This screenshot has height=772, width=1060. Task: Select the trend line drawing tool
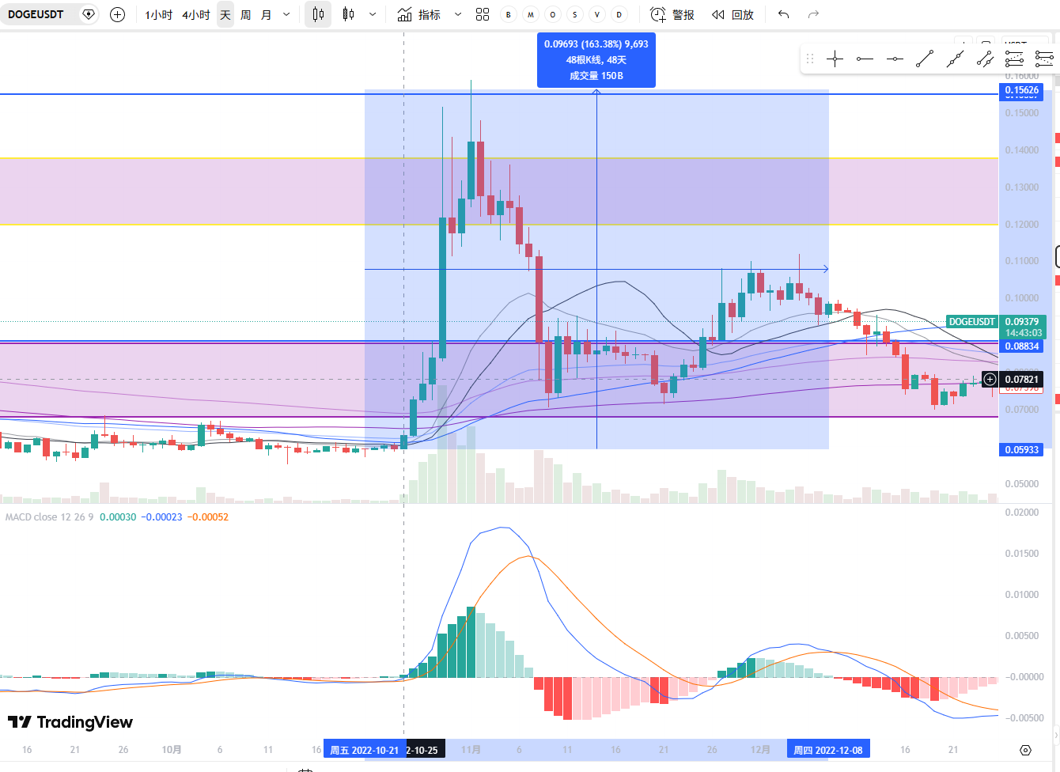(925, 59)
